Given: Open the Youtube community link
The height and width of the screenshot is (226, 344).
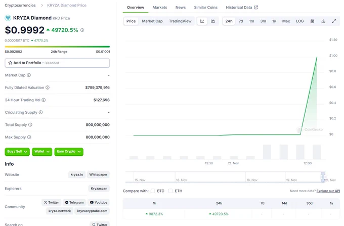Looking at the screenshot, I should pyautogui.click(x=99, y=202).
